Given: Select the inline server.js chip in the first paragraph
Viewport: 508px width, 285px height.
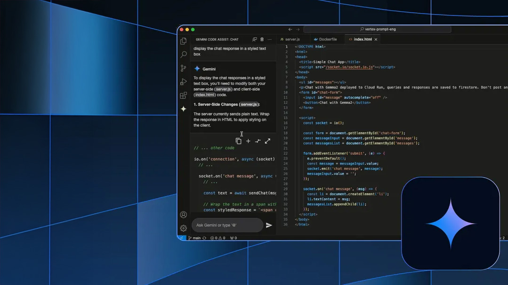Looking at the screenshot, I should 224,89.
